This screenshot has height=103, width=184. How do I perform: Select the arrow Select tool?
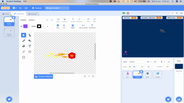coord(24,35)
